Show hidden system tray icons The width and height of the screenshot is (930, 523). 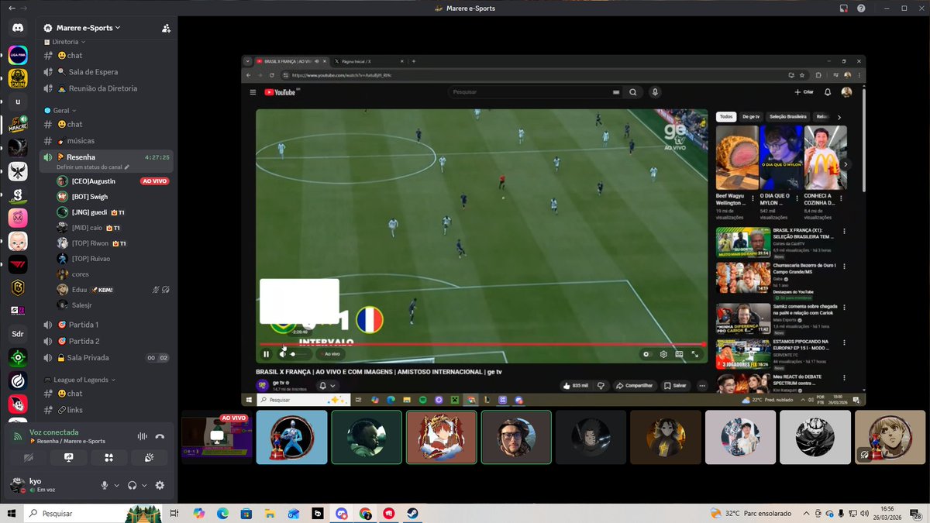(805, 513)
